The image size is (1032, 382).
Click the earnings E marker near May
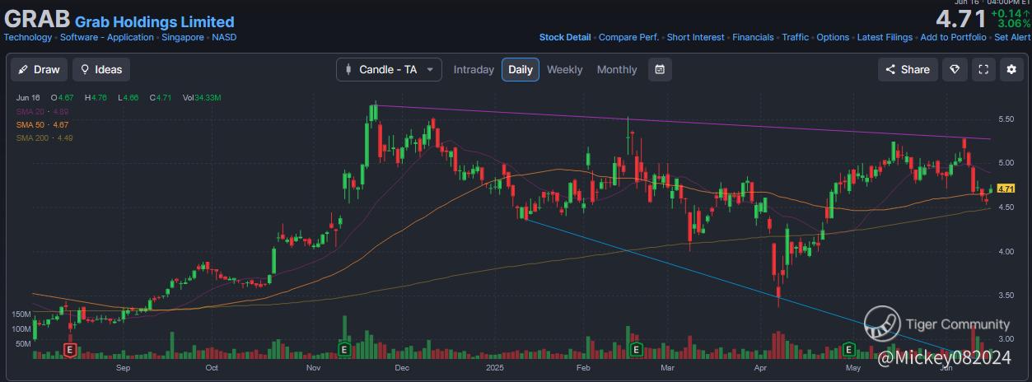point(850,351)
